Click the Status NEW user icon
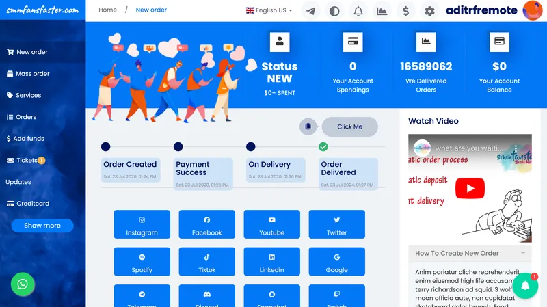547x307 pixels. coord(280,42)
